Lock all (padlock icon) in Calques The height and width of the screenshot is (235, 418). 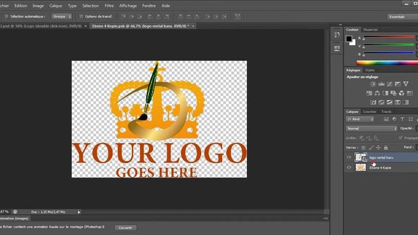coord(386,148)
